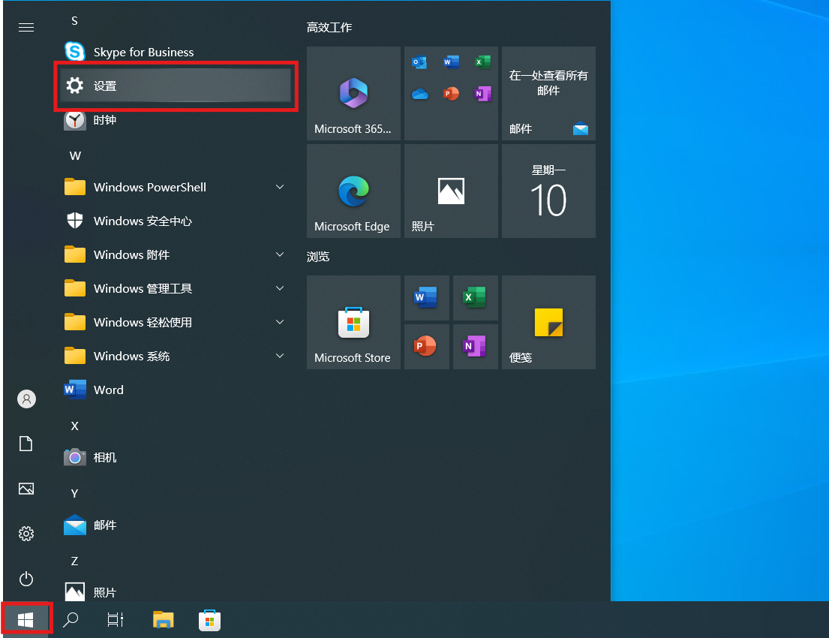This screenshot has height=638, width=829.
Task: Open the user account icon in sidebar
Action: [26, 399]
